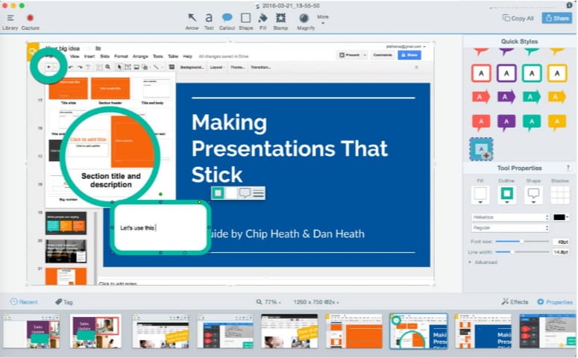Open the solid orange slide capture thumbnail
Image resolution: width=578 pixels, height=358 pixels.
pos(354,331)
